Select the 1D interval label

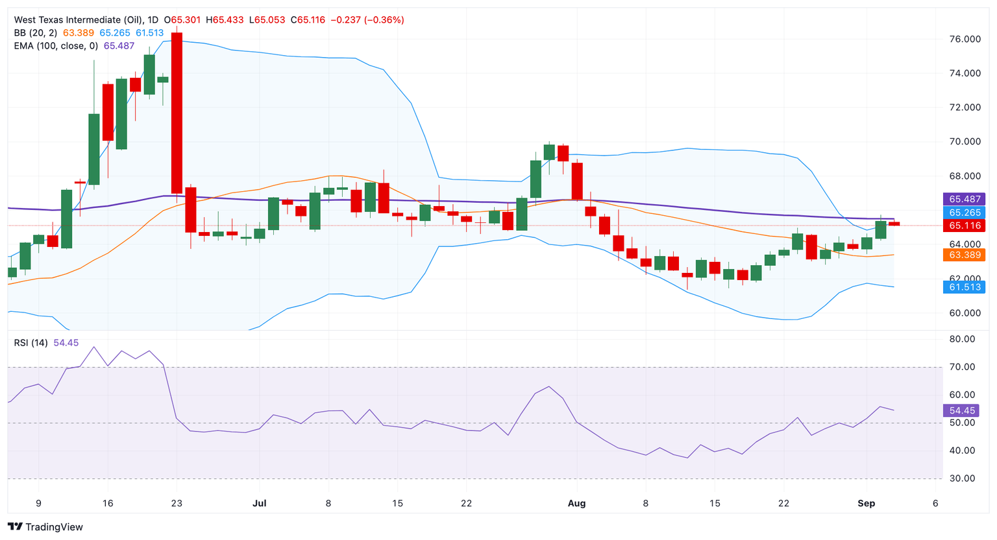153,20
